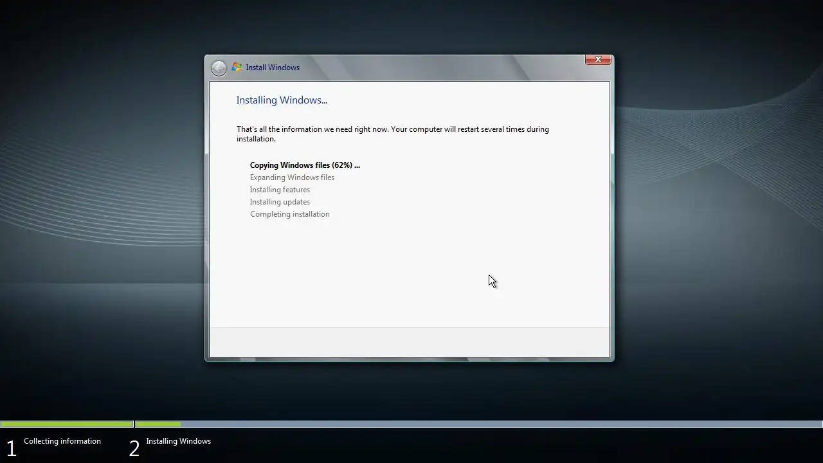The image size is (823, 463).
Task: Click the Windows flag icon in title bar
Action: (237, 68)
